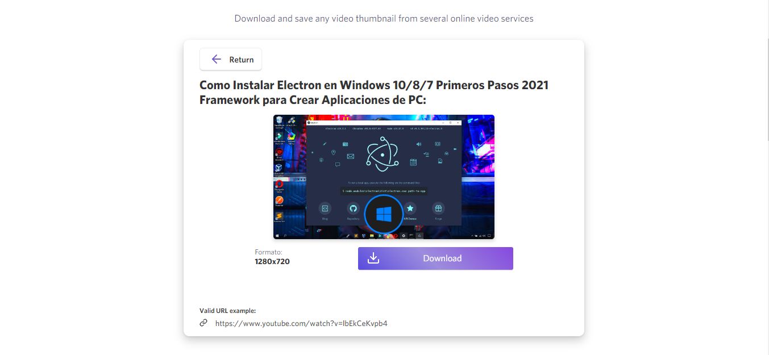Screen dimensions: 769x355
Task: Download the 1280x720 thumbnail
Action: coord(435,258)
